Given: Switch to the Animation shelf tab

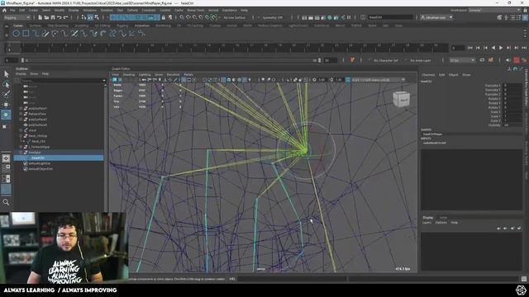Looking at the screenshot, I should (x=142, y=26).
